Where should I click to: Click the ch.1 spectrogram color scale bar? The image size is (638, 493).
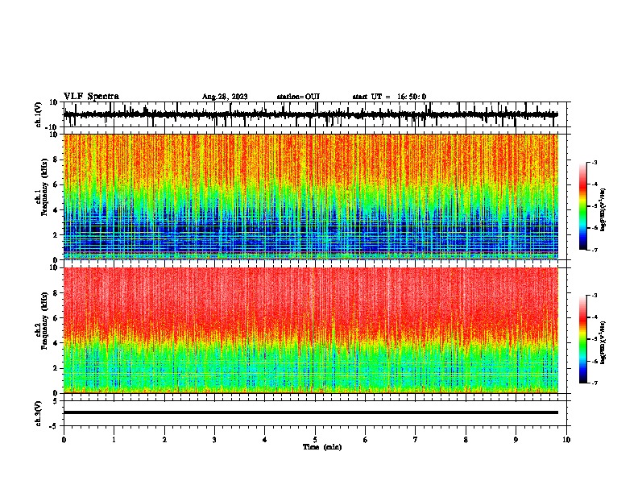coord(583,206)
